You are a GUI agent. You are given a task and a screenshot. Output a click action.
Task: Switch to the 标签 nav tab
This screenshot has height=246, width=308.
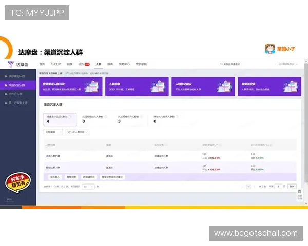point(81,64)
